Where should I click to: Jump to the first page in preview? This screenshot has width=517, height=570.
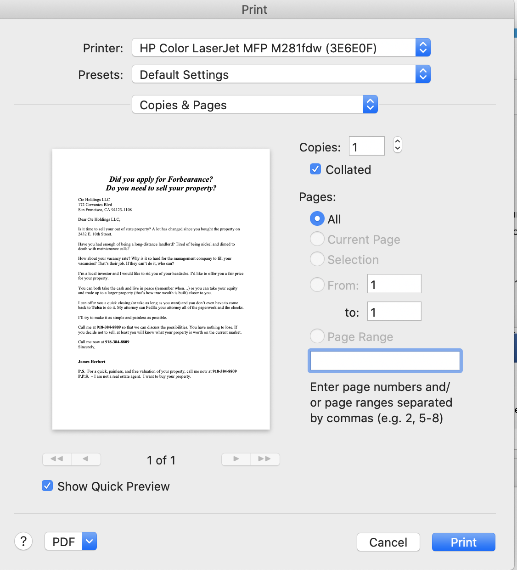(57, 459)
